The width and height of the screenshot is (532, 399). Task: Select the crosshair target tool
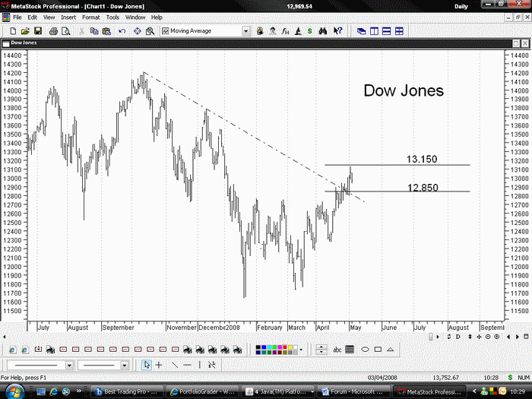(138, 31)
